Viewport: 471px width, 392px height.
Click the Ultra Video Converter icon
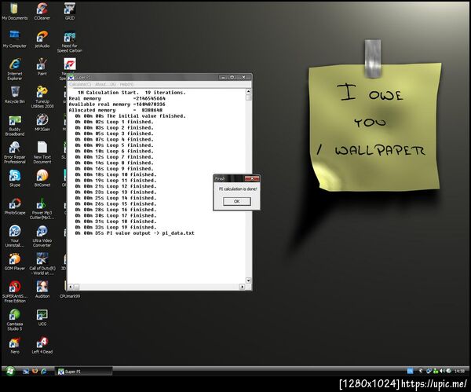pos(42,236)
